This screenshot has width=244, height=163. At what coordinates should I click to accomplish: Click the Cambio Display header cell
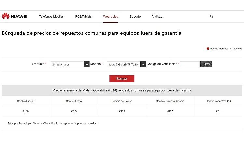[x=26, y=101]
